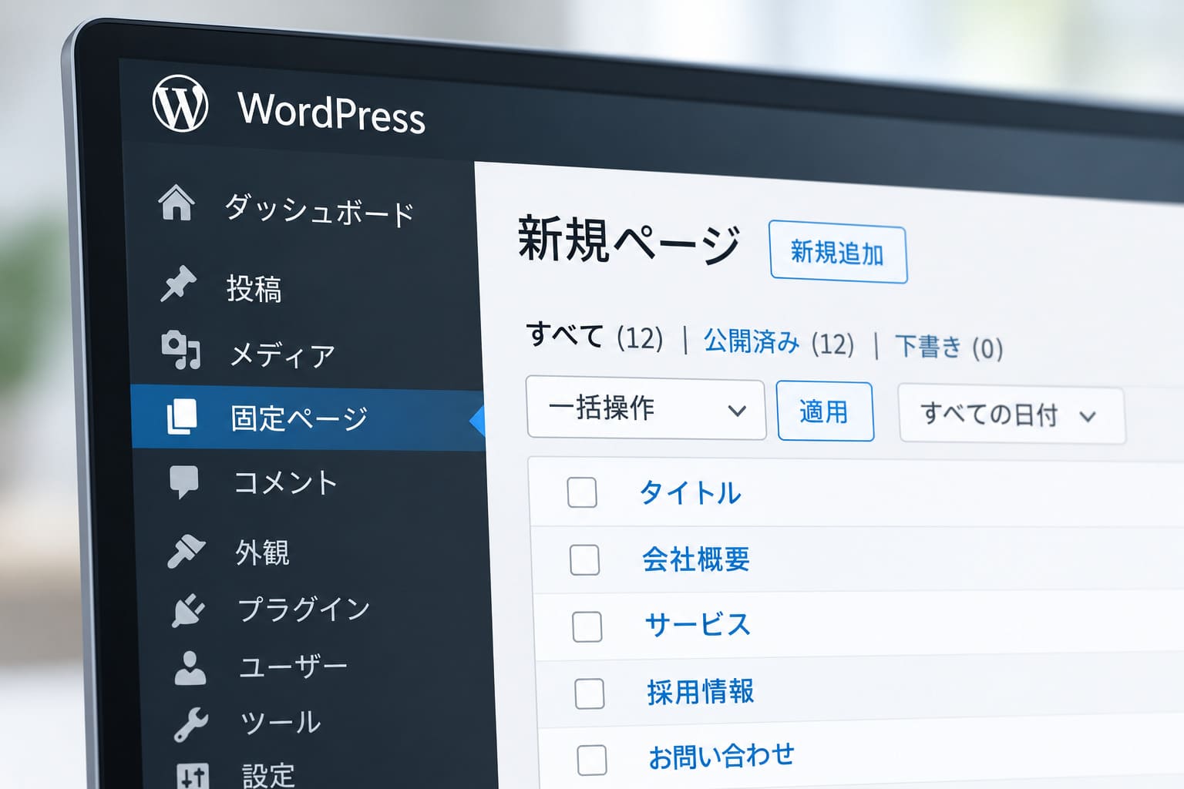The height and width of the screenshot is (789, 1184).
Task: Open the ダッシュボード home icon
Action: pyautogui.click(x=177, y=203)
